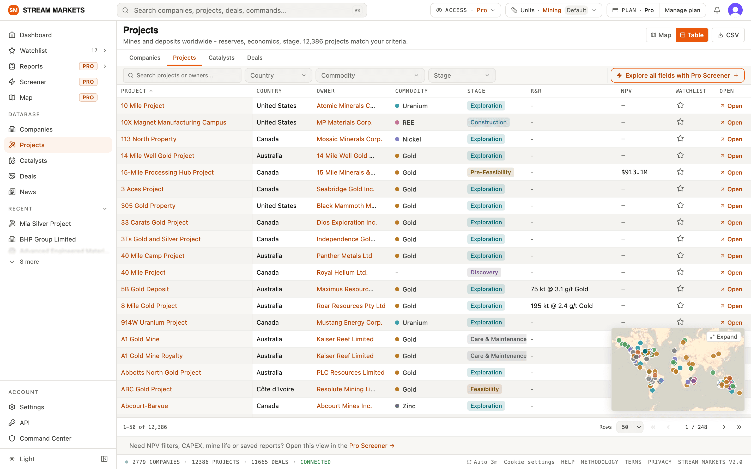Expand the mini map thumbnail
This screenshot has width=751, height=469.
[723, 337]
